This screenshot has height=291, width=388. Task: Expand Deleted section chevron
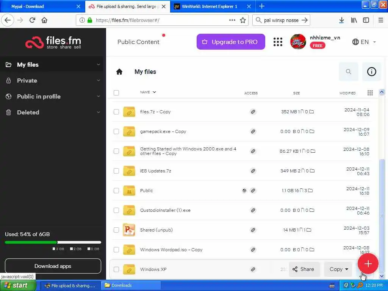98,112
